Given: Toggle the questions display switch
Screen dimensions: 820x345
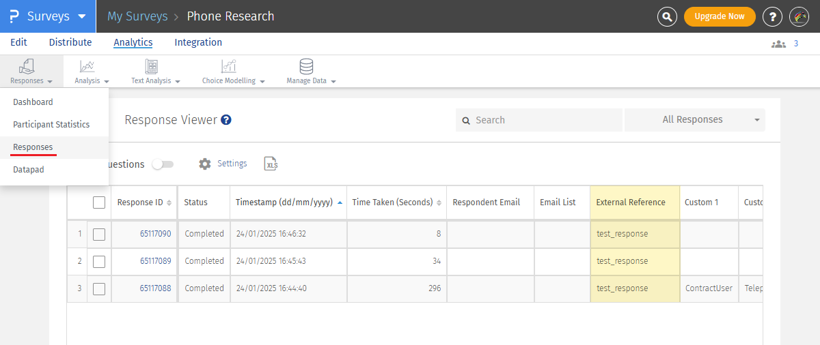Looking at the screenshot, I should (x=163, y=164).
